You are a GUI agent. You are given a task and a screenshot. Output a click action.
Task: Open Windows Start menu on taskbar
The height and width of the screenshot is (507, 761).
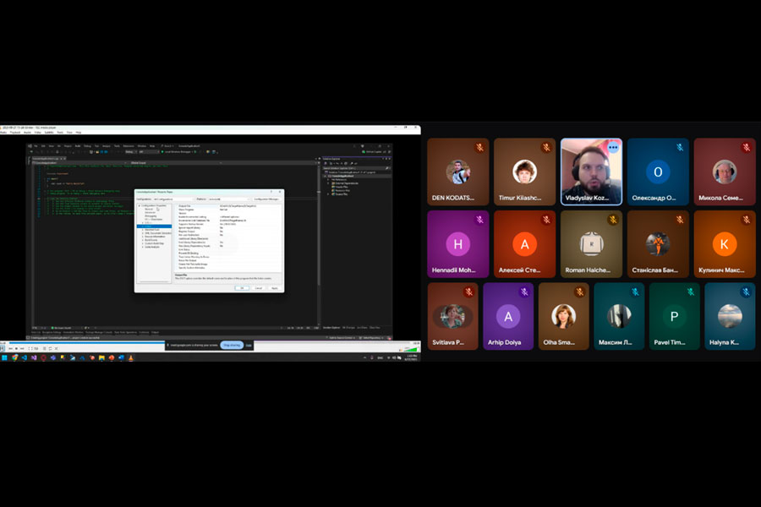pos(4,358)
